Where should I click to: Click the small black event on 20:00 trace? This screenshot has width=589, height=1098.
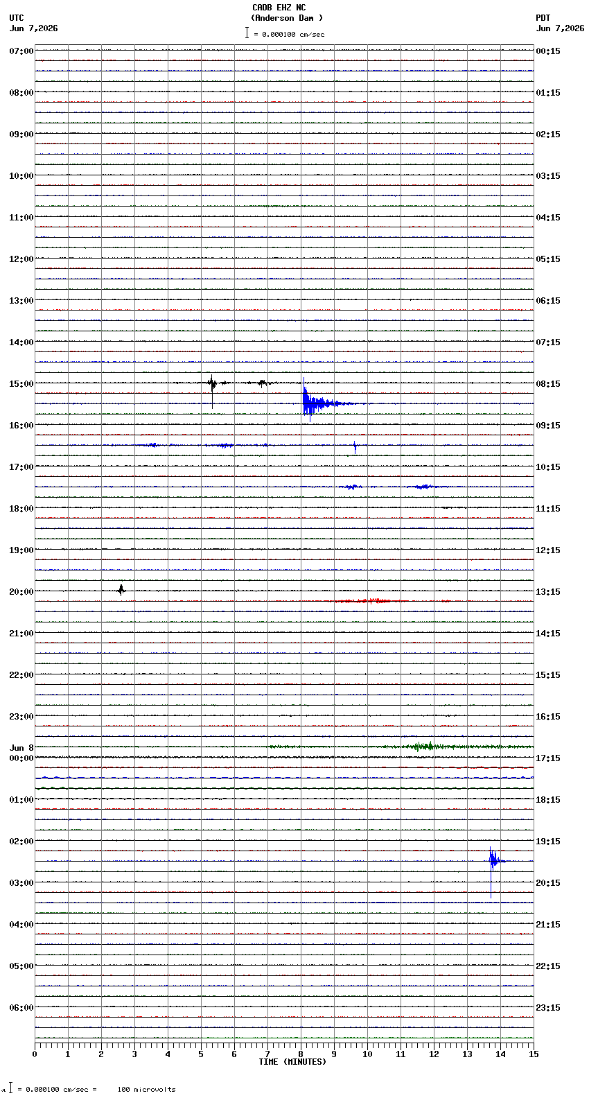click(121, 590)
